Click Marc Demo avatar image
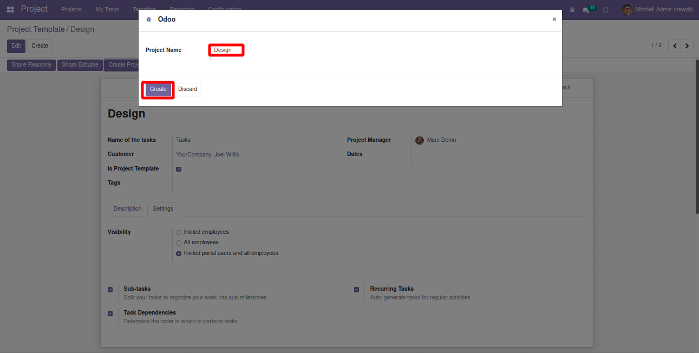 tap(420, 140)
